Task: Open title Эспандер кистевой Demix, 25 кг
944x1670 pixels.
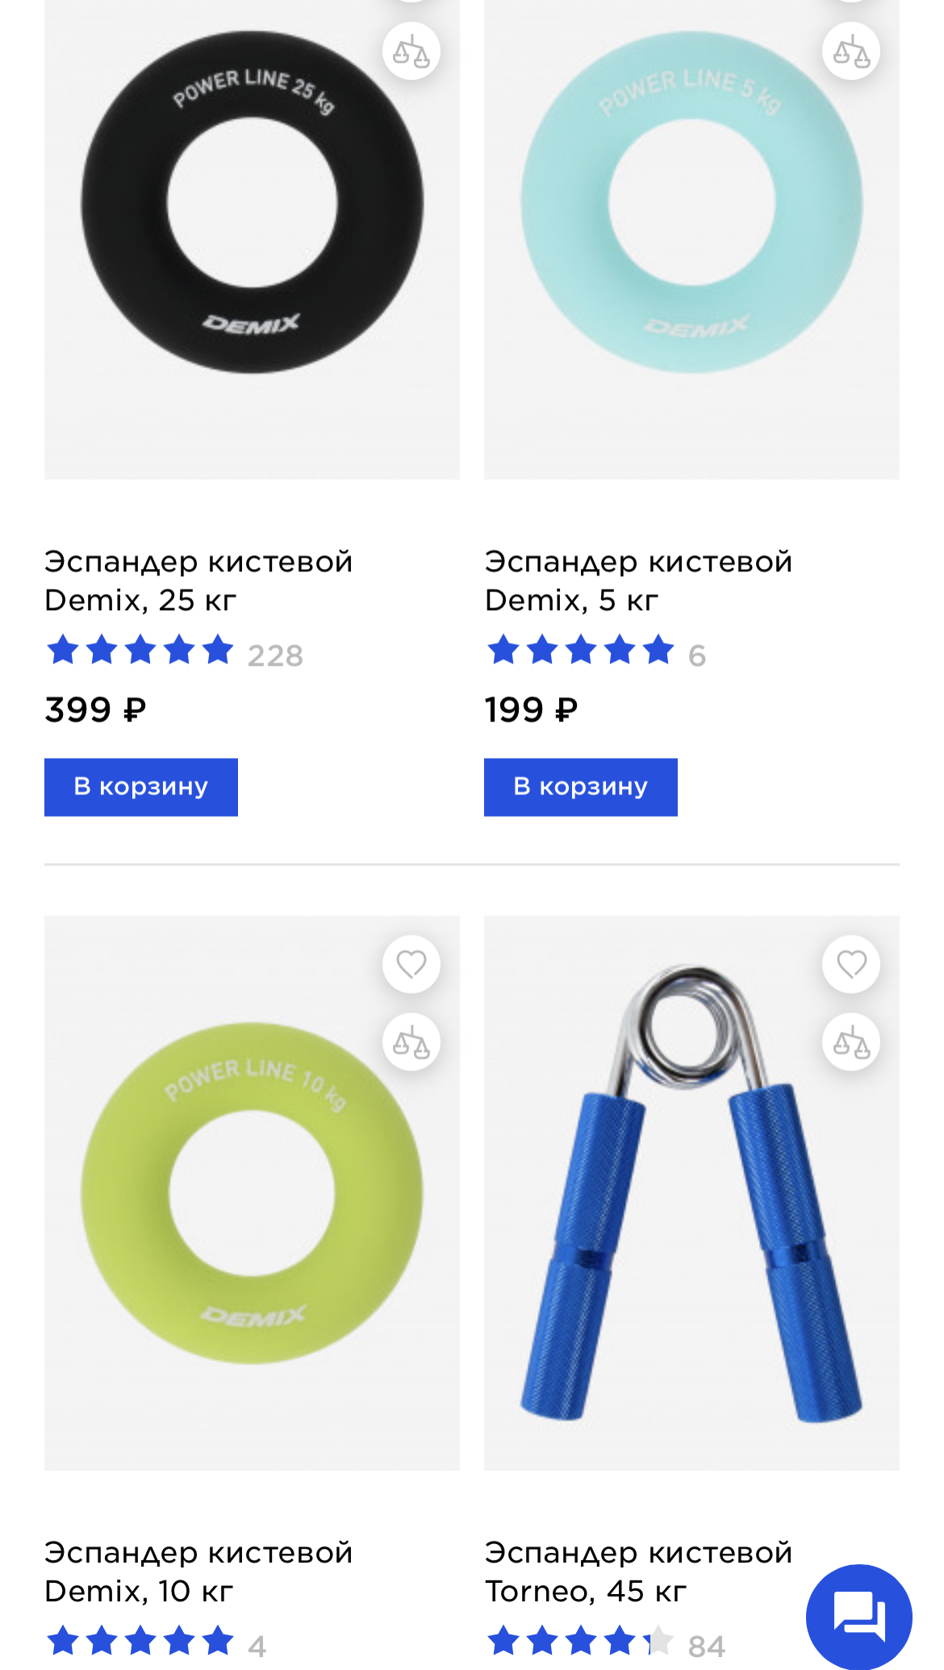Action: (x=198, y=581)
